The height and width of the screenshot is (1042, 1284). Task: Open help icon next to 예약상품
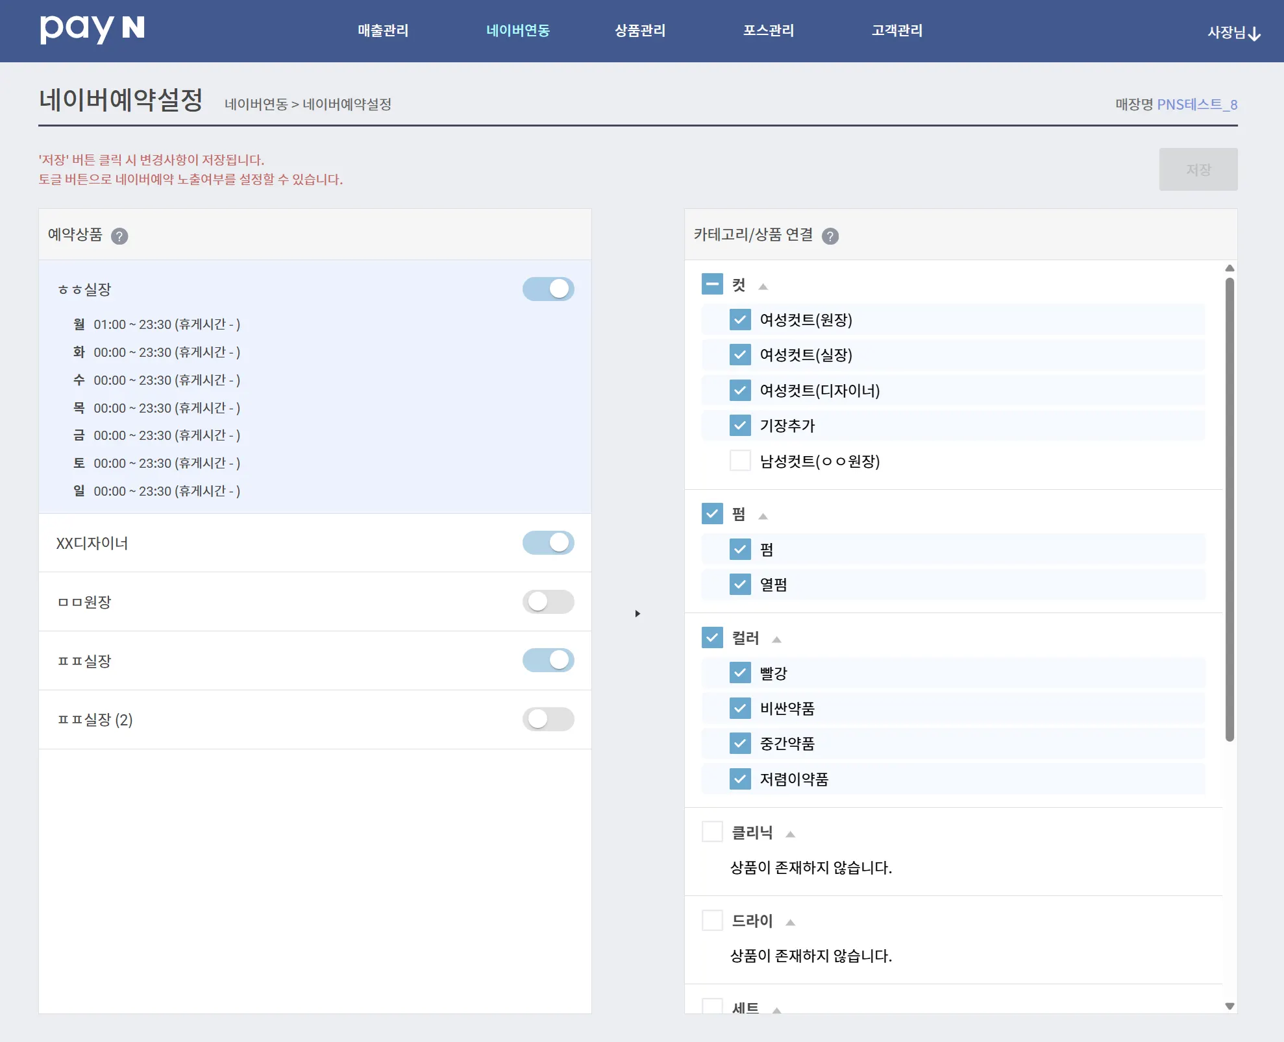pyautogui.click(x=119, y=236)
